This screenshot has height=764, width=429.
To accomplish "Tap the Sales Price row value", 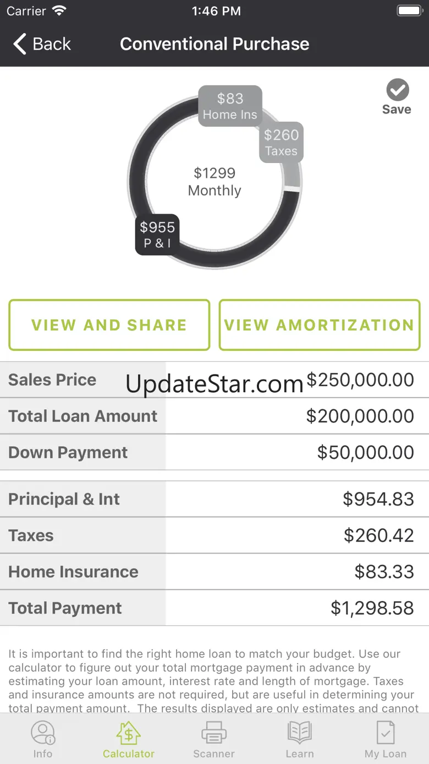I will pos(360,380).
